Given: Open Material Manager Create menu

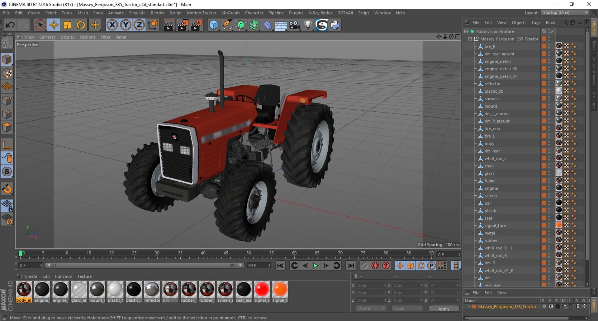Looking at the screenshot, I should [31, 276].
